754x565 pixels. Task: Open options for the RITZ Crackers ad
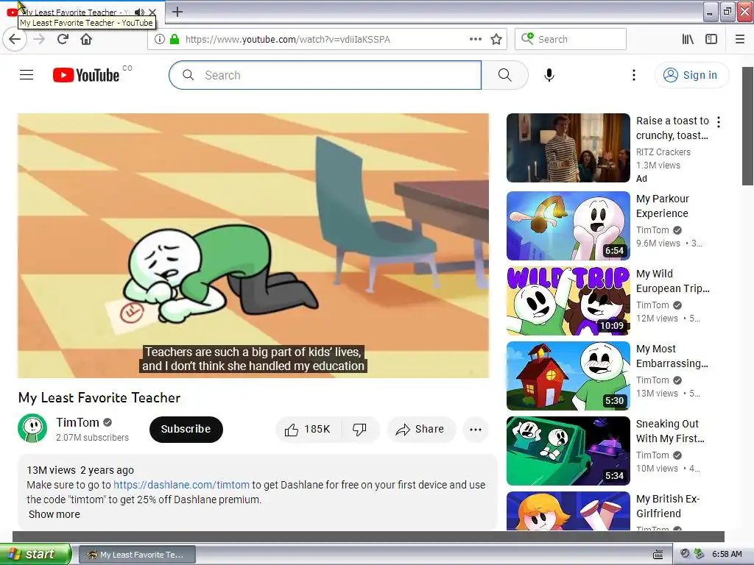(719, 122)
